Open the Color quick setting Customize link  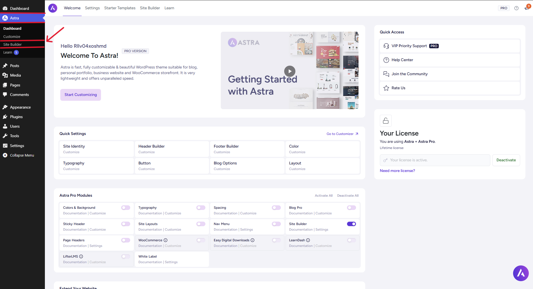pyautogui.click(x=297, y=152)
